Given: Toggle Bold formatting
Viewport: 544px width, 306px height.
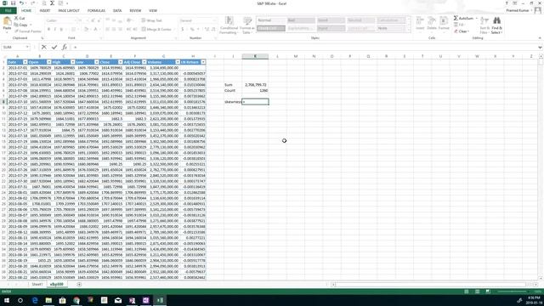Looking at the screenshot, I should [48, 29].
